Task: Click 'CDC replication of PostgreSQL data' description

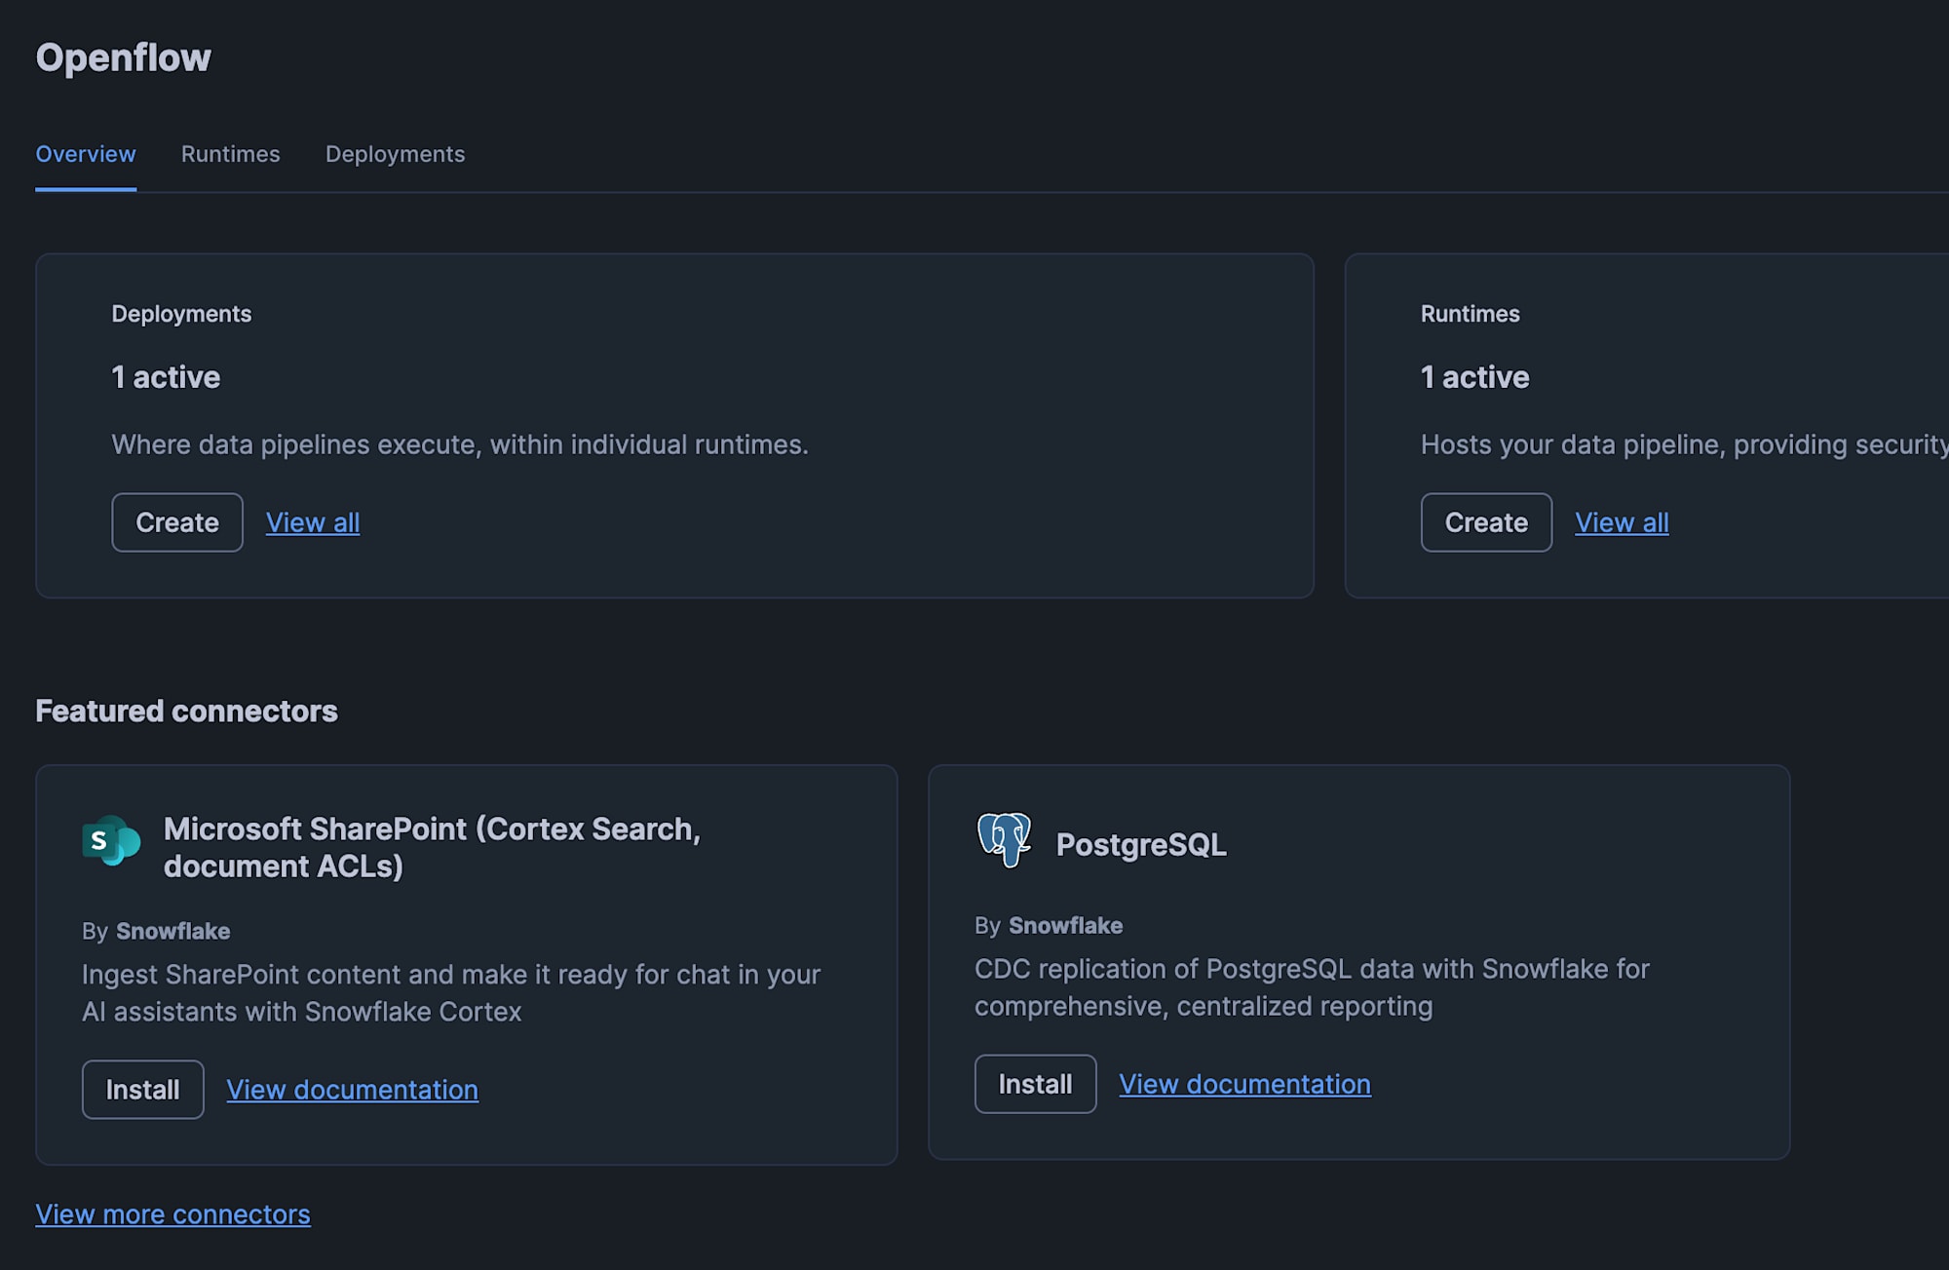Action: (1312, 987)
